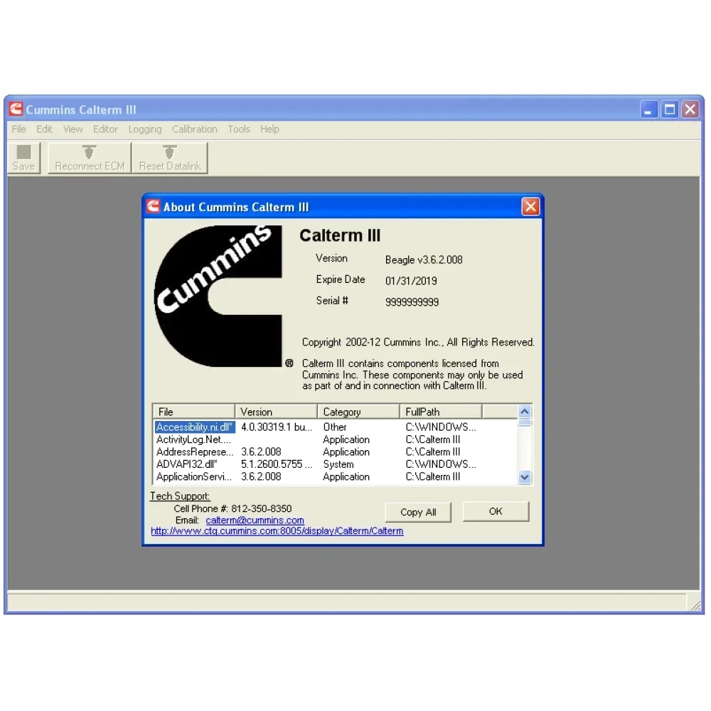The width and height of the screenshot is (711, 711).
Task: Open the Logging menu
Action: coord(145,129)
